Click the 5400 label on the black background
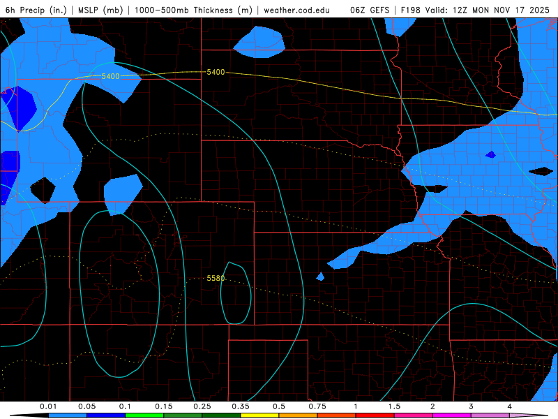The image size is (558, 419). coord(216,72)
